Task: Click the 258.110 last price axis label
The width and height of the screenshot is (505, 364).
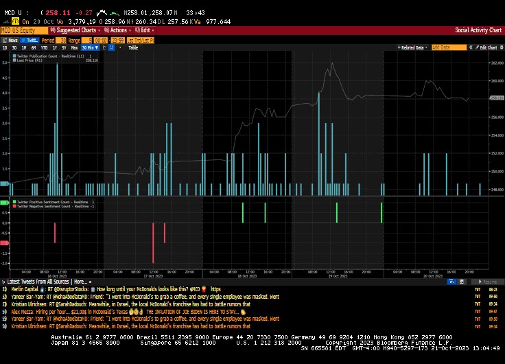Action: coord(497,98)
